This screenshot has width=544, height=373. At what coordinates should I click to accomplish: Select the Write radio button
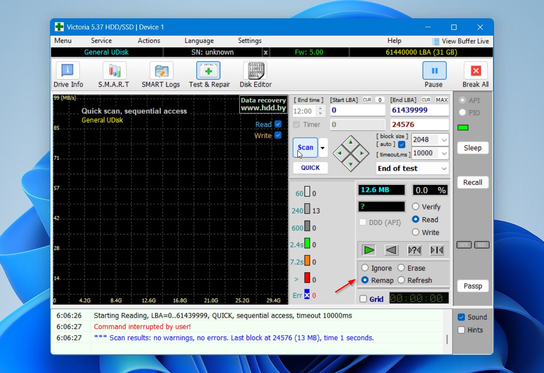pos(416,232)
